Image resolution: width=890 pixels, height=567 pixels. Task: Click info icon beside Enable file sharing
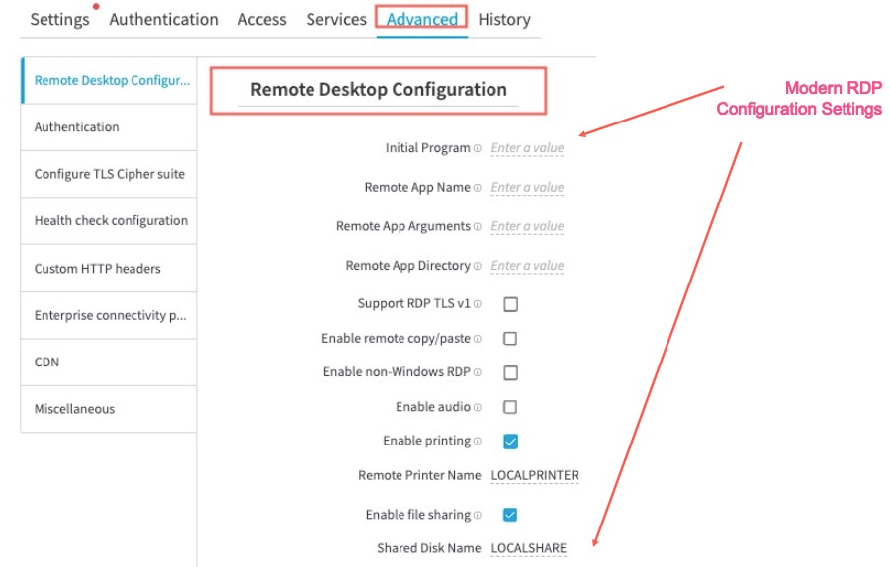pos(478,516)
